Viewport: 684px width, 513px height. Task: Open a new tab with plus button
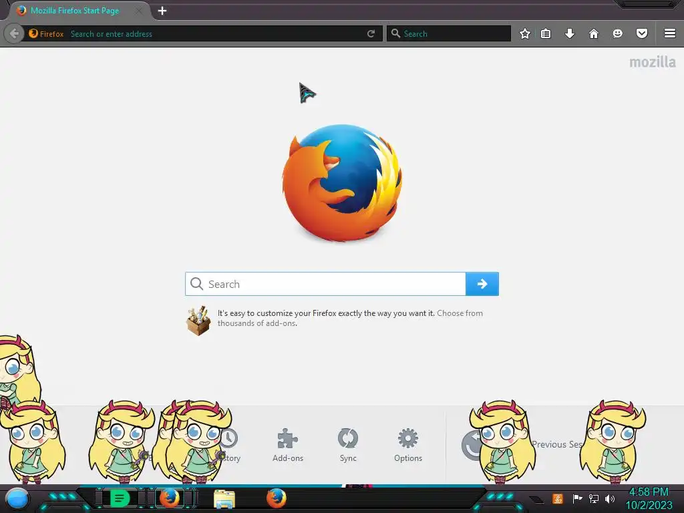click(162, 11)
